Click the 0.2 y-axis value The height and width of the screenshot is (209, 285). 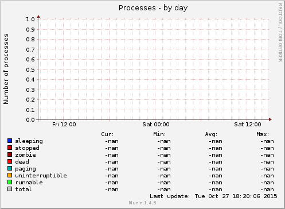(30, 100)
